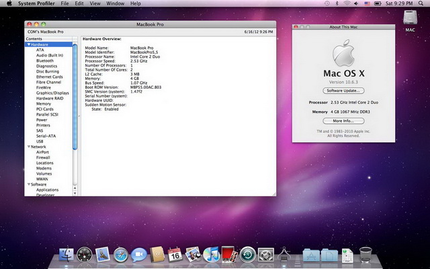Image resolution: width=430 pixels, height=269 pixels.
Task: Collapse the Software category disclosure triangle
Action: point(28,184)
